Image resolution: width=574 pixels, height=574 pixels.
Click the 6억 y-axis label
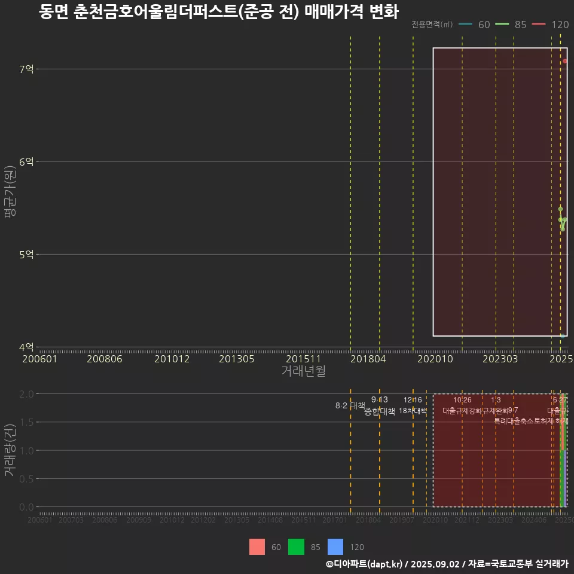pos(26,161)
